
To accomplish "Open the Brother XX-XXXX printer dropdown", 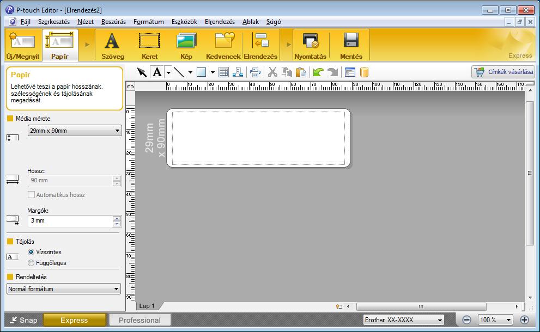I will 404,320.
